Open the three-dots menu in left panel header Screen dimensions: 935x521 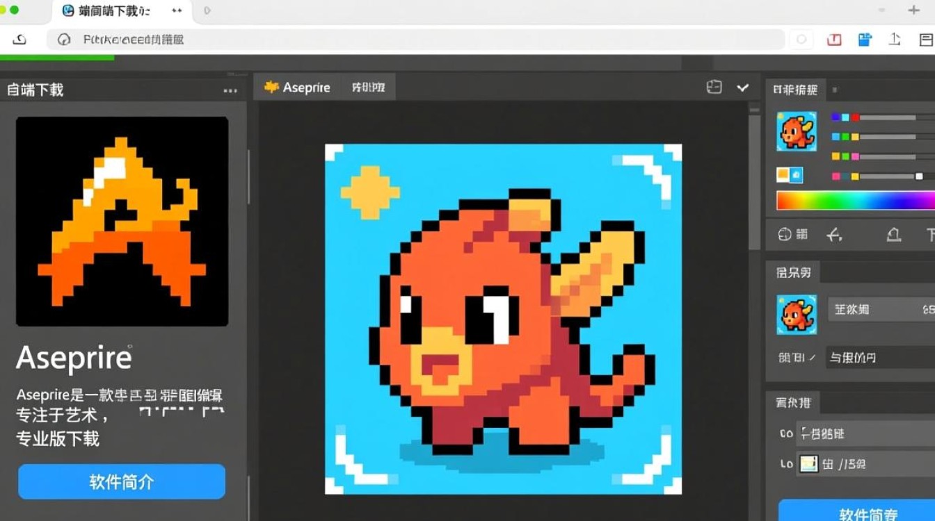(230, 90)
